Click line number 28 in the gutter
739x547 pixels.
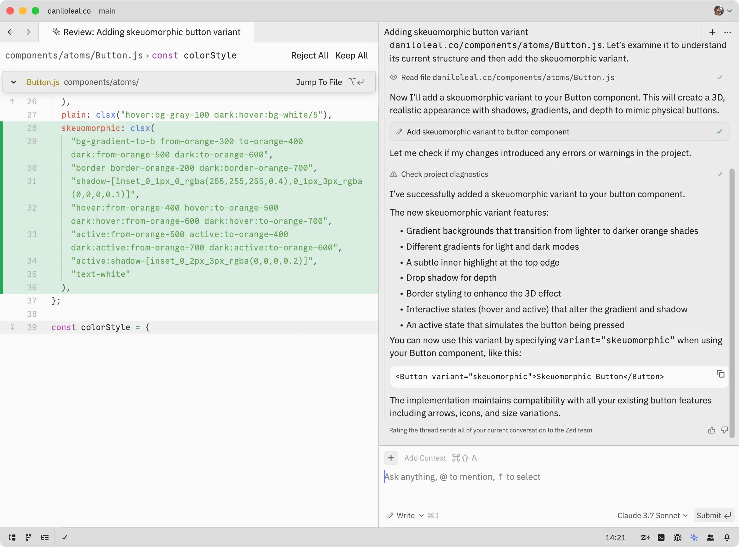tap(32, 128)
